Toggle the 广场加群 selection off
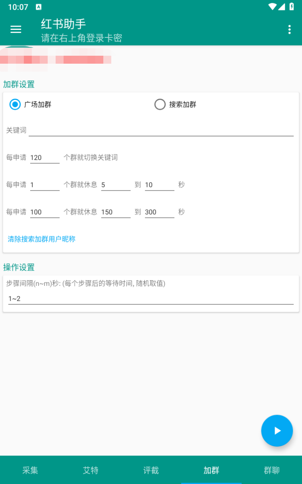The height and width of the screenshot is (484, 302). [x=15, y=104]
